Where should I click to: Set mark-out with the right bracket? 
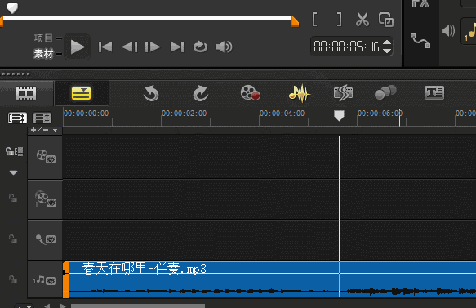click(340, 20)
